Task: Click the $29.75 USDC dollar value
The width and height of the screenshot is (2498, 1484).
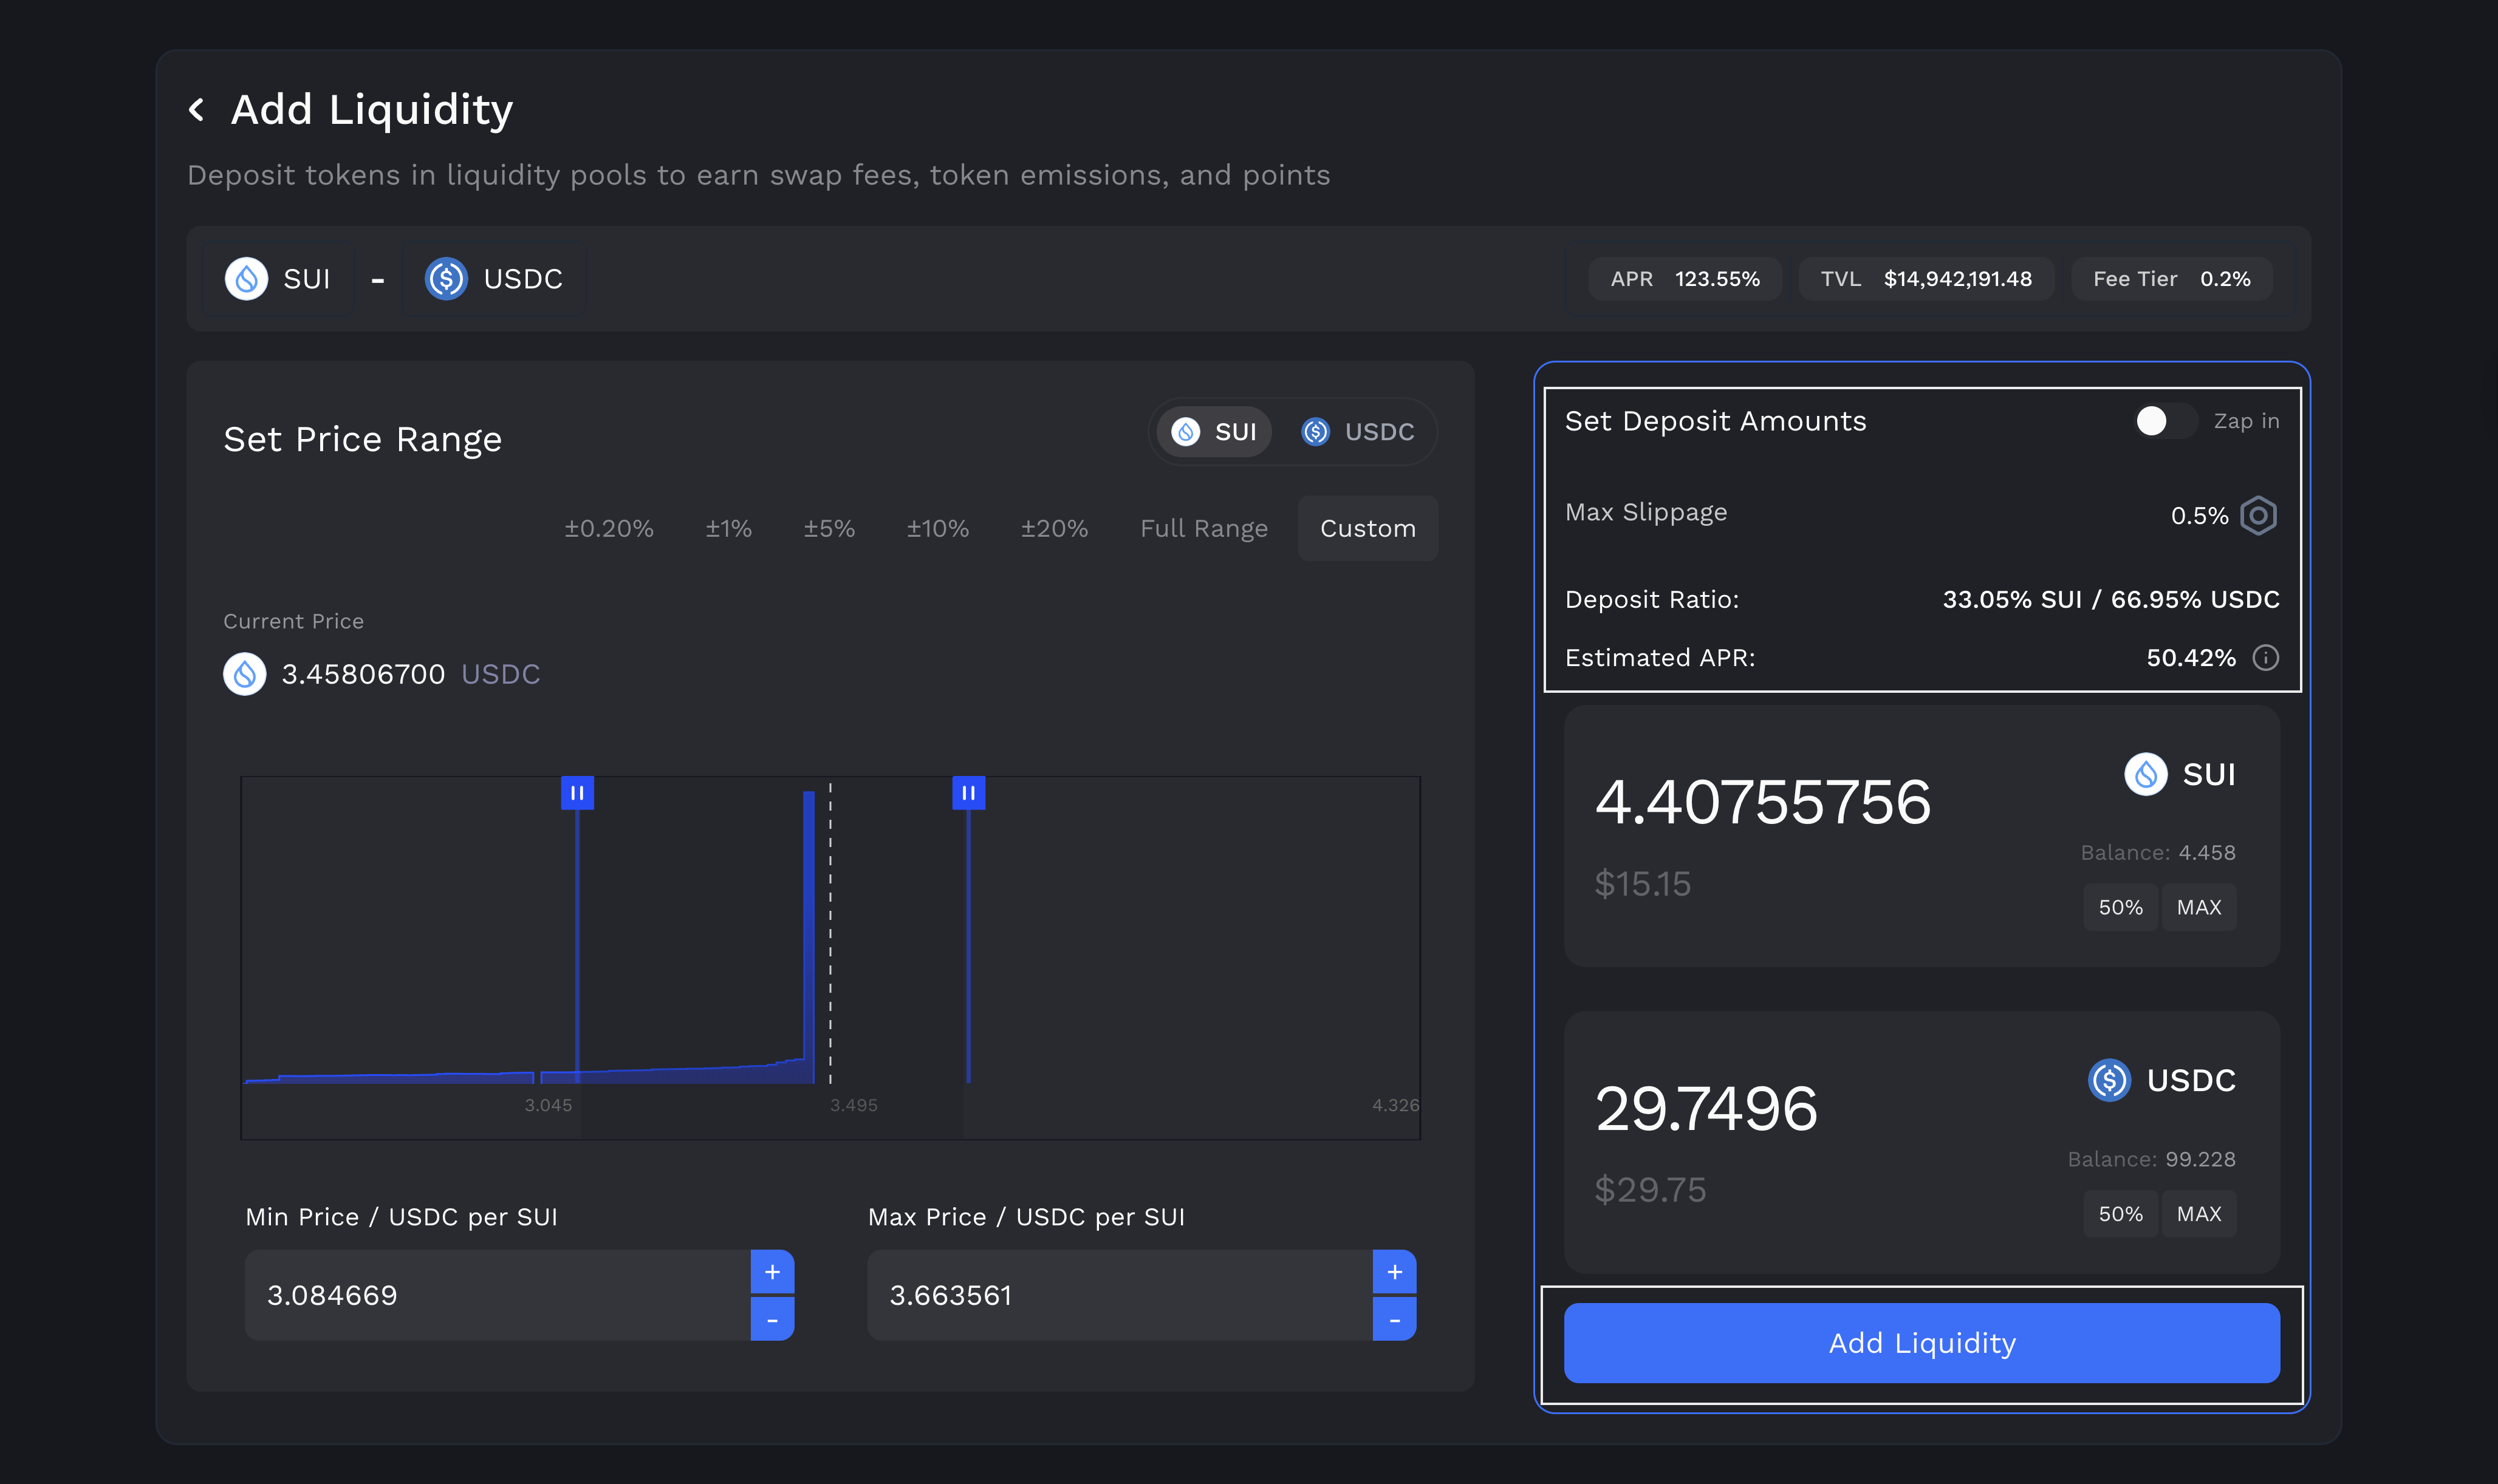Action: point(1650,1190)
